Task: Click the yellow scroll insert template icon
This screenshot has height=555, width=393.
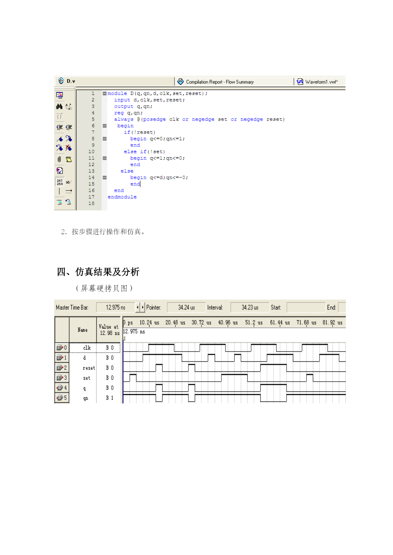Action: pos(68,159)
